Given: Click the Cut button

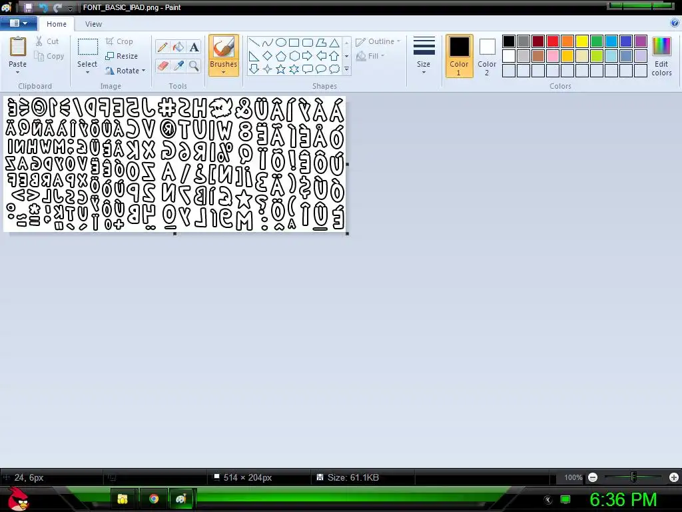Looking at the screenshot, I should click(47, 41).
